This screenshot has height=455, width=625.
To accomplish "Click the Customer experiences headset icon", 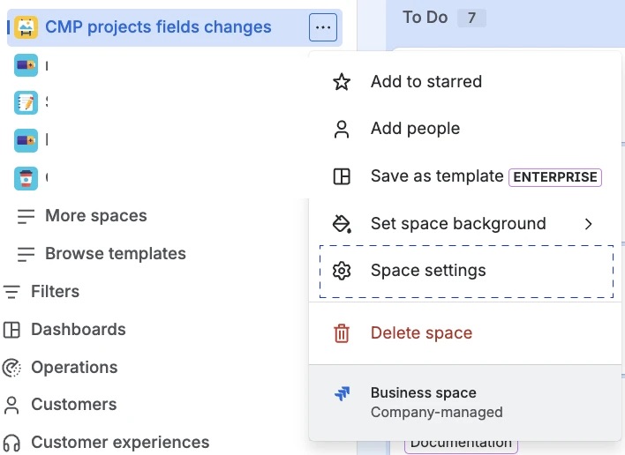I will click(11, 444).
